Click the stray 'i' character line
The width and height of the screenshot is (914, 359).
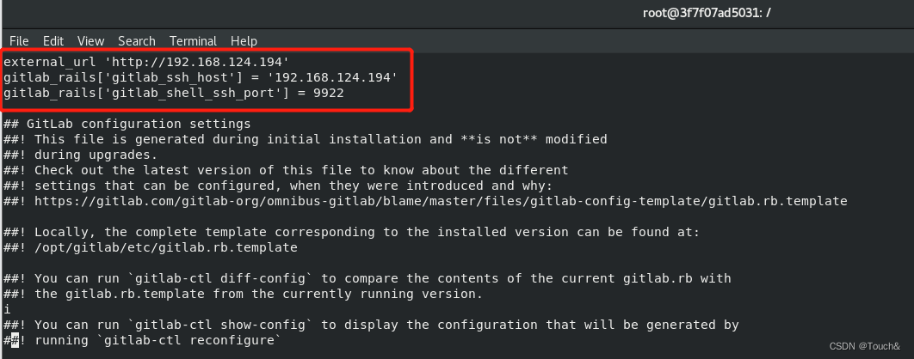tap(6, 309)
